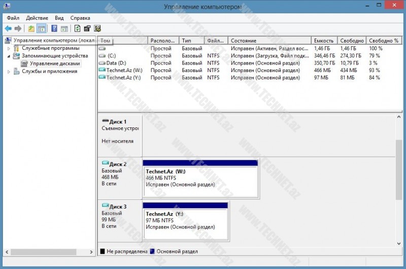The image size is (406, 269).
Task: Click the Диск 3 99 МБ disk label
Action: pyautogui.click(x=120, y=221)
